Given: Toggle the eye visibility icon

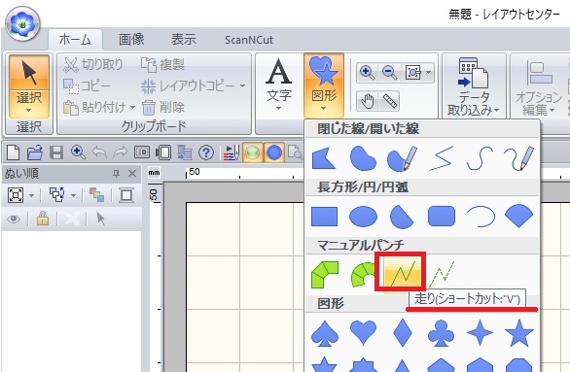Looking at the screenshot, I should point(14,219).
